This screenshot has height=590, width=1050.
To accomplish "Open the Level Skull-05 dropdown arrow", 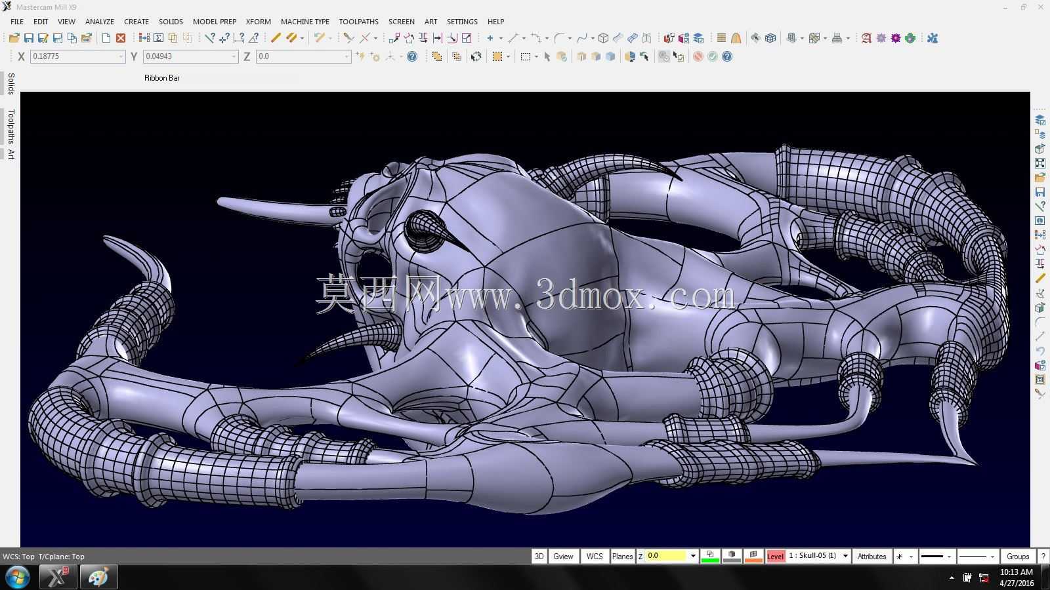I will click(x=845, y=556).
